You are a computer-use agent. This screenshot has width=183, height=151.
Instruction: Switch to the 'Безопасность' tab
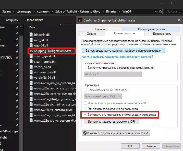pos(162,34)
